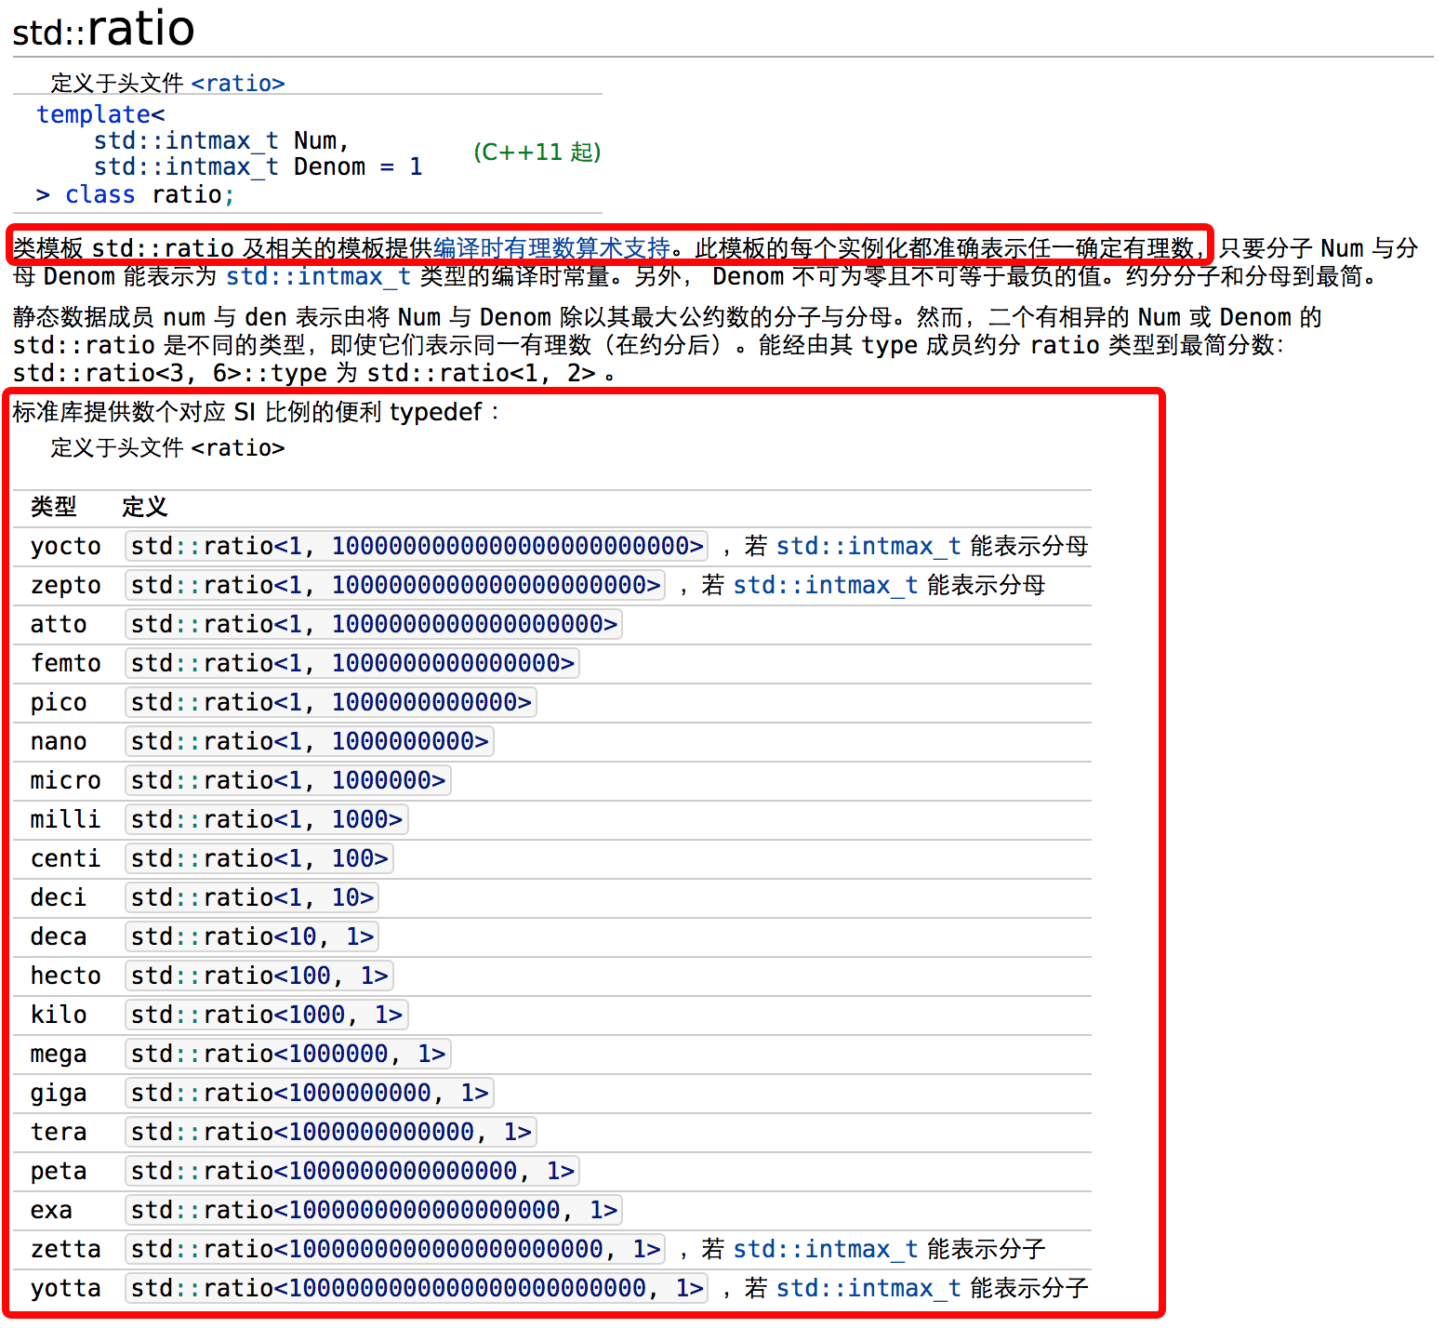Open std::intmax_t link in Num parameter

[185, 139]
